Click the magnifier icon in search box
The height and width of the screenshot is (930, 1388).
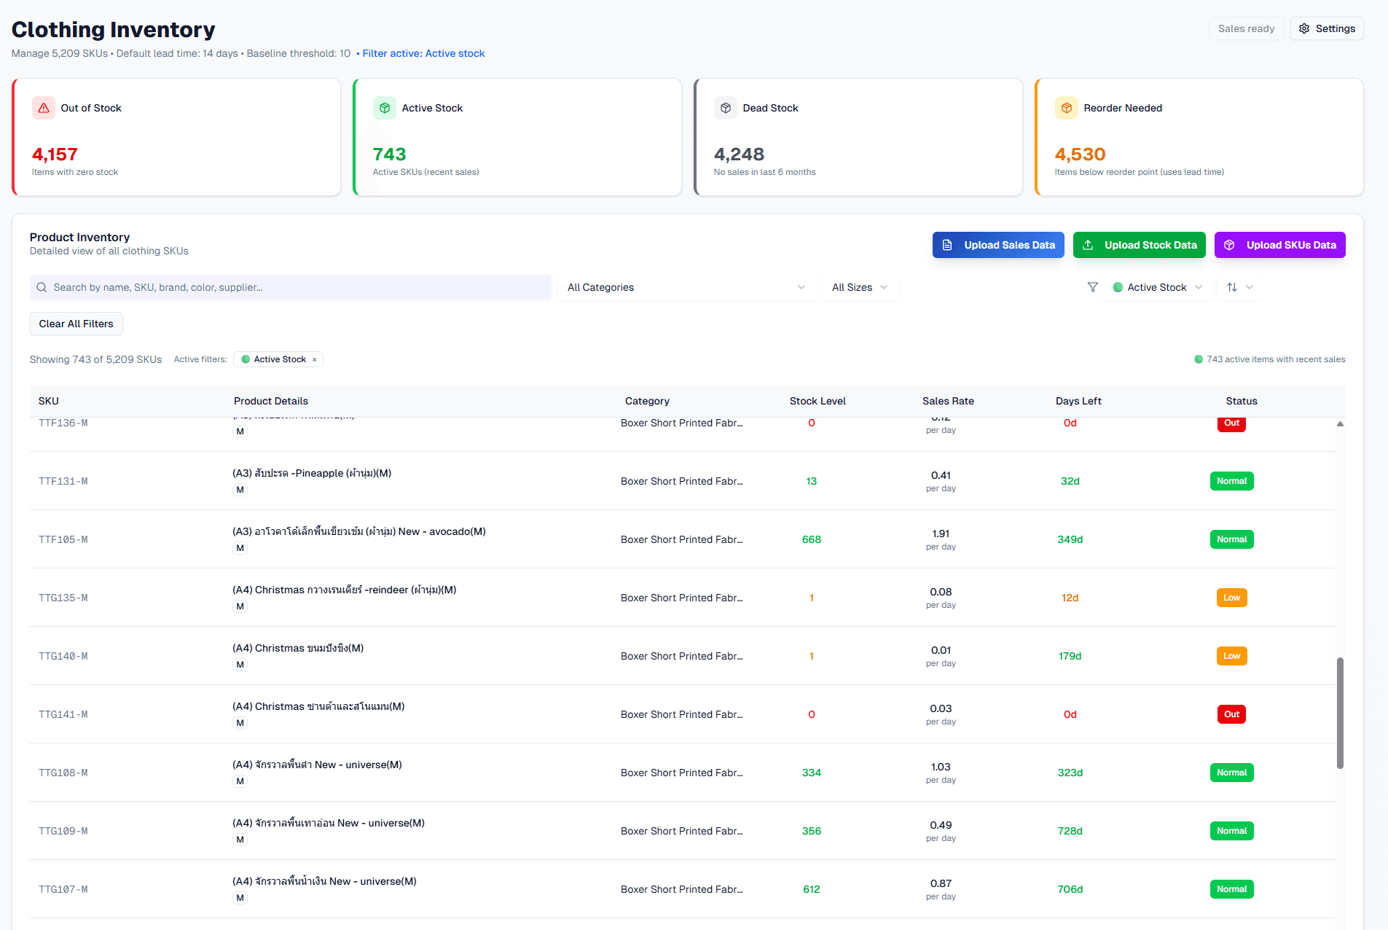tap(42, 287)
